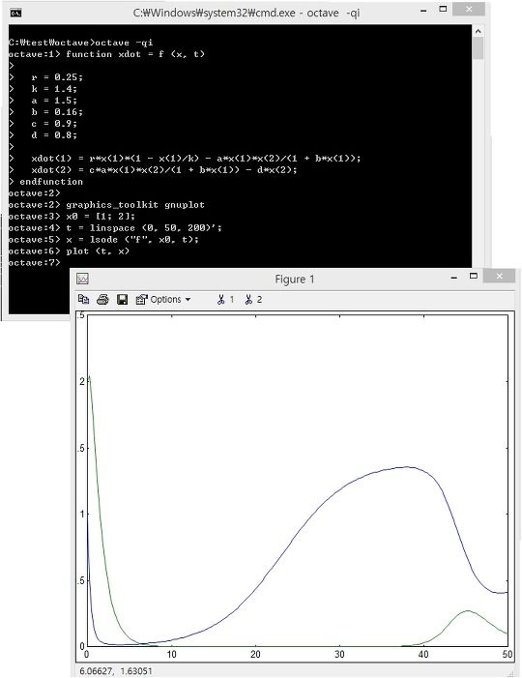Toggle visibility of curve 1
This screenshot has height=678, width=522.
click(225, 299)
